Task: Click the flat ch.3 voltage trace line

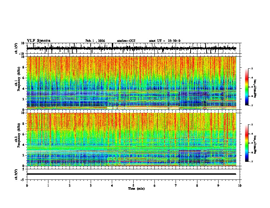Action: coord(132,174)
